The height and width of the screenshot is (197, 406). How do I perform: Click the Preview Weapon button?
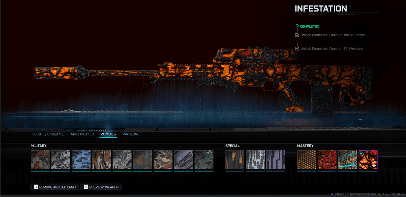[x=101, y=187]
